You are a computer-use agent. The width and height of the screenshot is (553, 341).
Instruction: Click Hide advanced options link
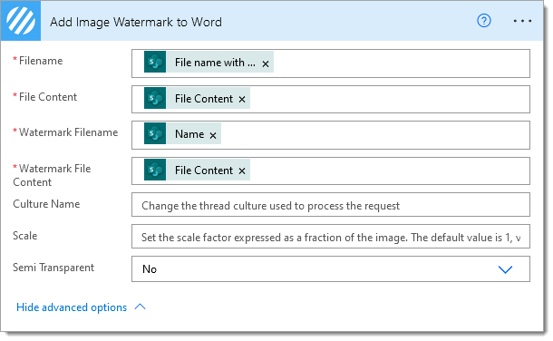(x=72, y=307)
